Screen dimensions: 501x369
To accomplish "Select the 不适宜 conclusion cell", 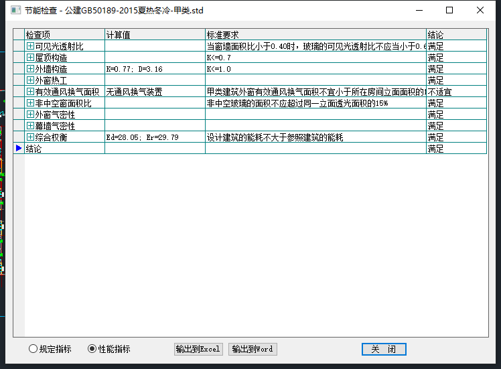I will coord(455,92).
